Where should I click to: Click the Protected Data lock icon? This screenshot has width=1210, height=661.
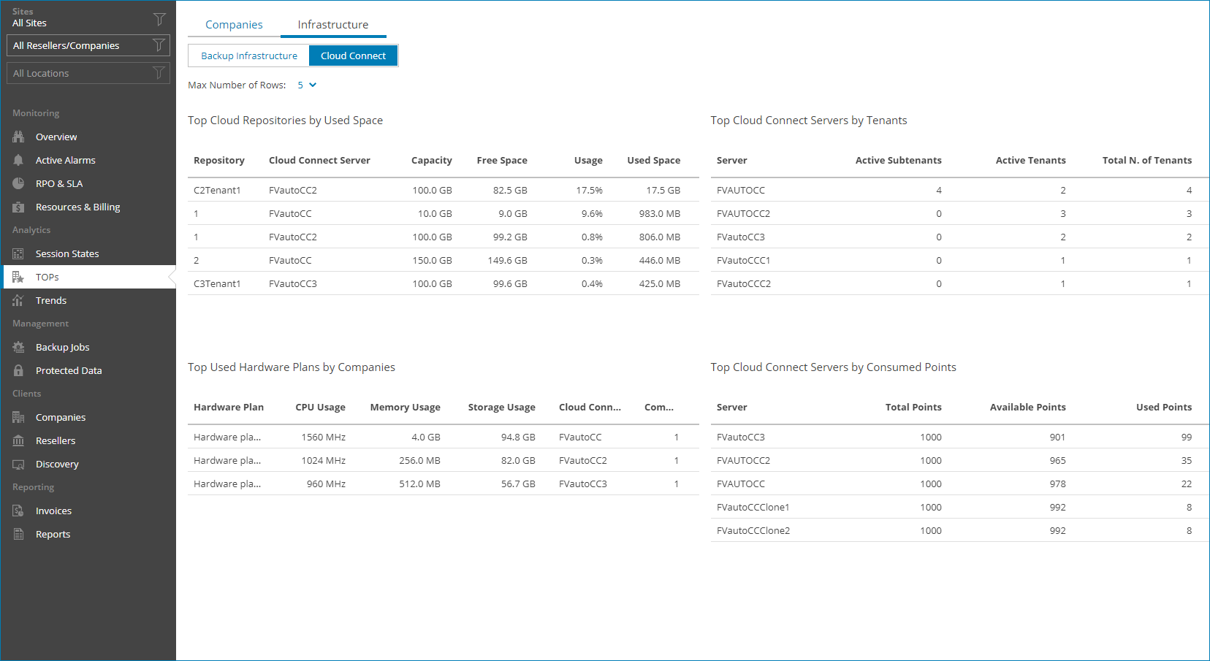[x=18, y=370]
